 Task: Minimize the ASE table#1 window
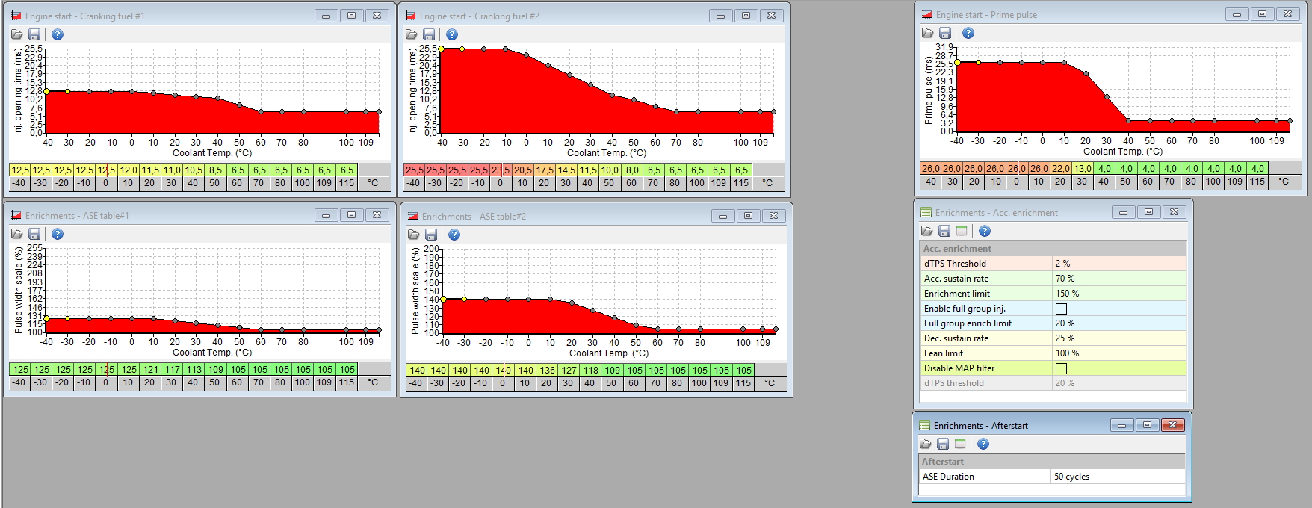click(326, 215)
